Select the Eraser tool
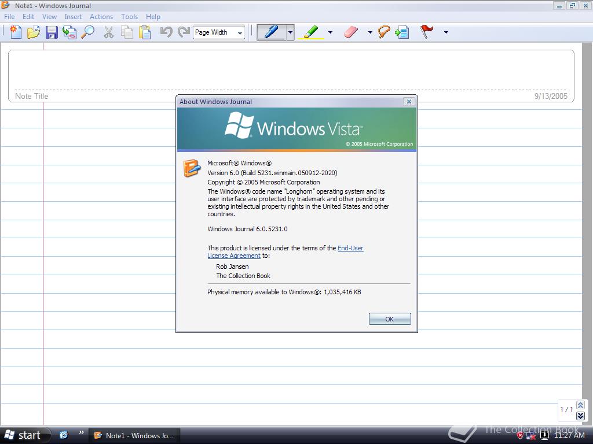This screenshot has height=444, width=593. coord(351,32)
